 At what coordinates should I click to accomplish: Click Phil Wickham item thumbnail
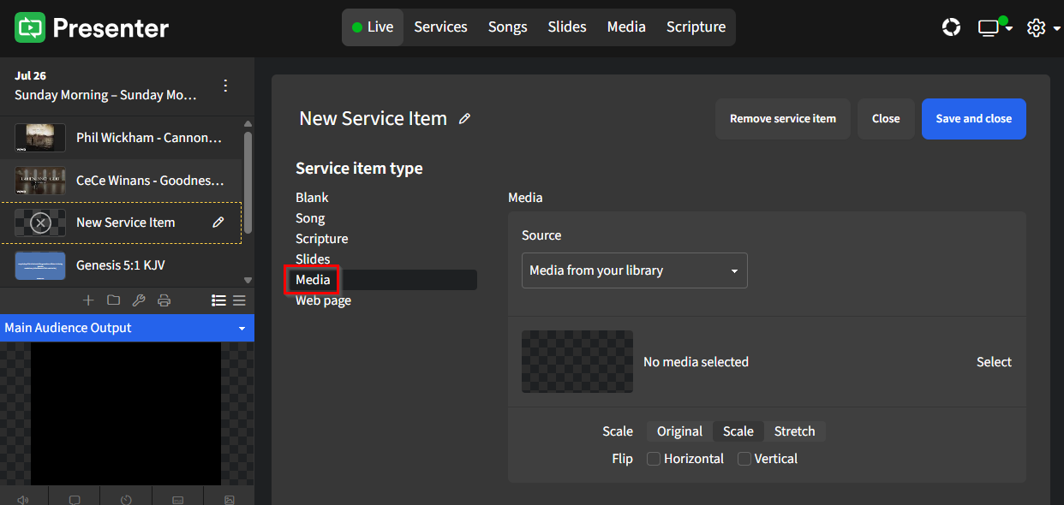click(x=40, y=138)
